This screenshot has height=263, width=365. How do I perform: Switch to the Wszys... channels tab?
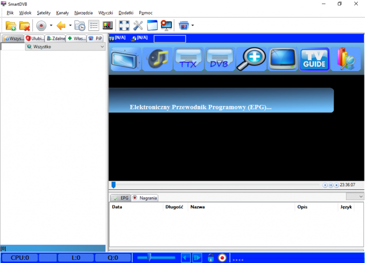tap(13, 39)
